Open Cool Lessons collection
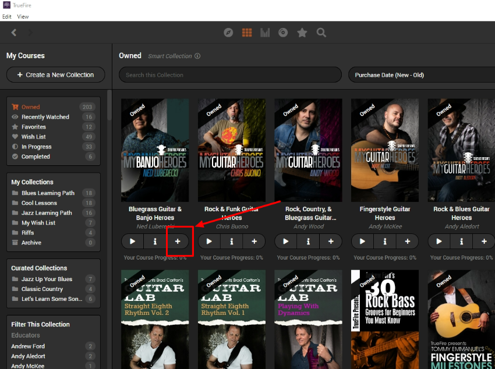The image size is (495, 369). pos(54,203)
